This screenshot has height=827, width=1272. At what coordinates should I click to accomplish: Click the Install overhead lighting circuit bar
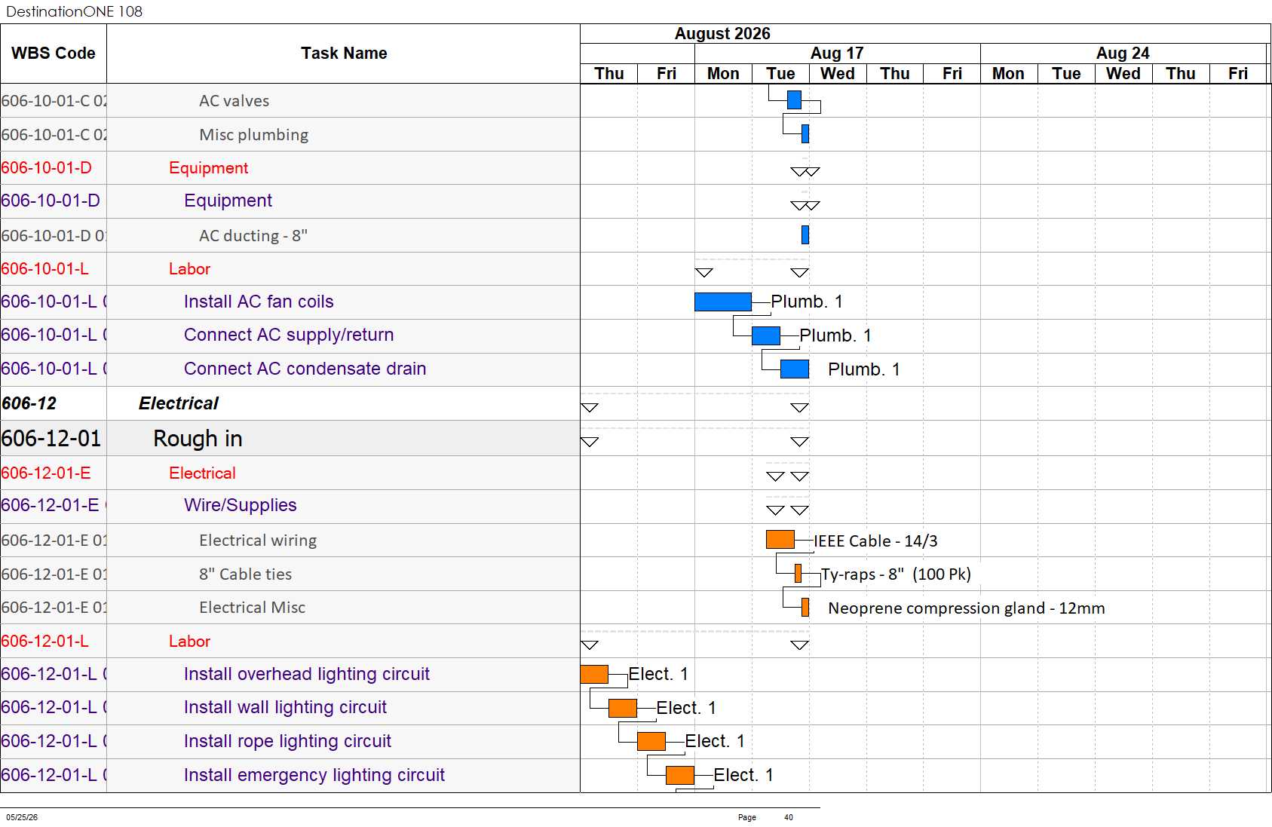click(x=594, y=674)
